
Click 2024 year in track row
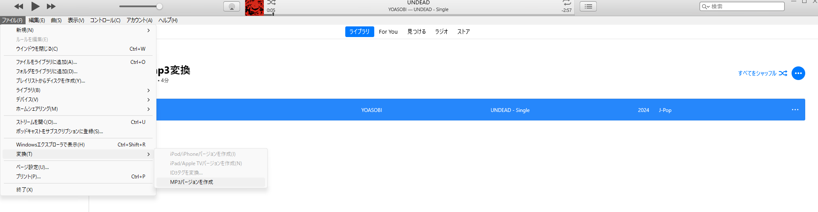[644, 110]
